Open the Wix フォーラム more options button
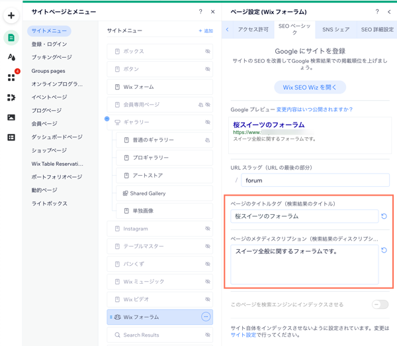The width and height of the screenshot is (397, 346). pyautogui.click(x=206, y=317)
